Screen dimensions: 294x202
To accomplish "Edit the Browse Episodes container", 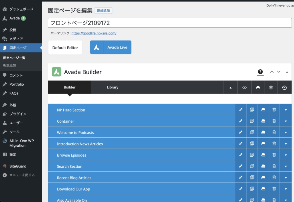I will pos(241,155).
